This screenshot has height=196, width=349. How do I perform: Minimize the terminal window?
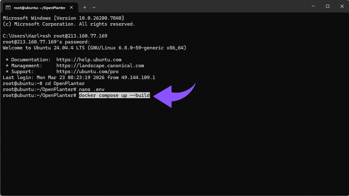pyautogui.click(x=313, y=6)
